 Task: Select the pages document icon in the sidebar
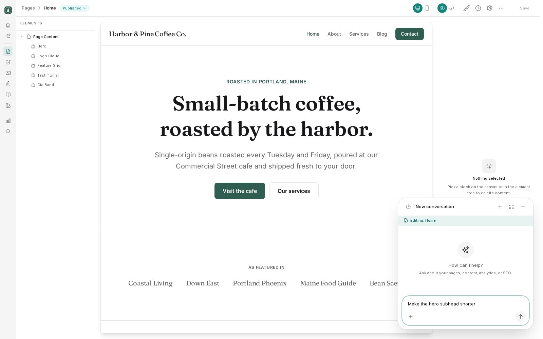coord(8,51)
